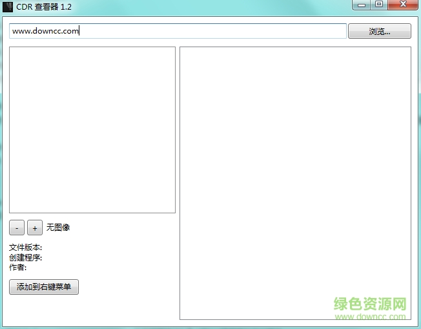Screen dimensions: 421x329
Task: Click the www.downcc.com text in path box
Action: point(45,30)
